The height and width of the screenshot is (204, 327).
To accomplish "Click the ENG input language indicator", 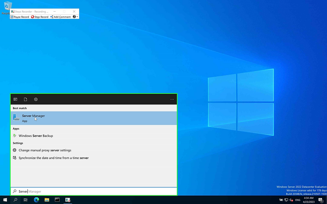I will pos(298,200).
